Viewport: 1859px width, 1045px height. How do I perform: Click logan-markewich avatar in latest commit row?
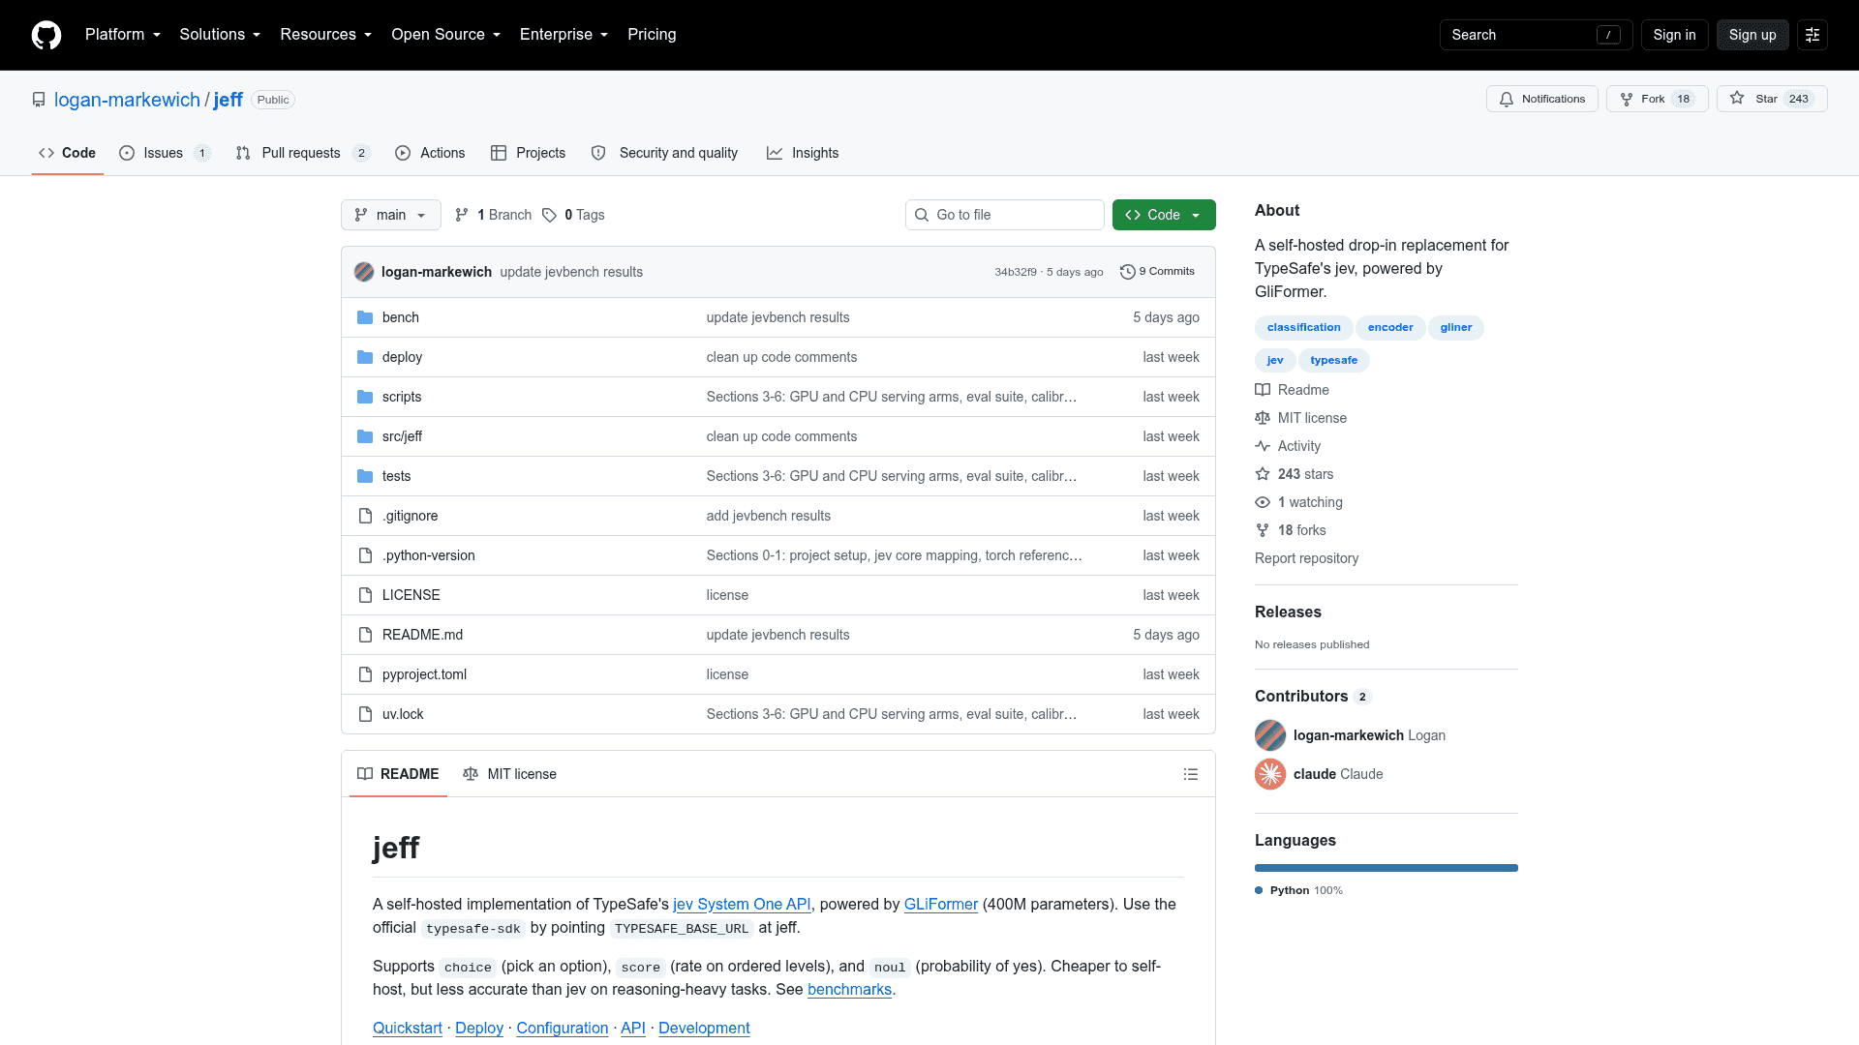[x=364, y=272]
